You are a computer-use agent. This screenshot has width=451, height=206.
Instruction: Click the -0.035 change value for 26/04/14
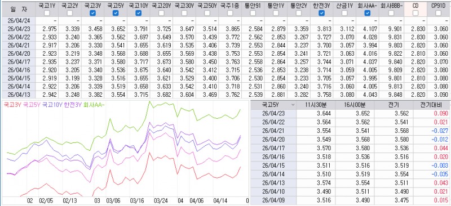pos(440,174)
